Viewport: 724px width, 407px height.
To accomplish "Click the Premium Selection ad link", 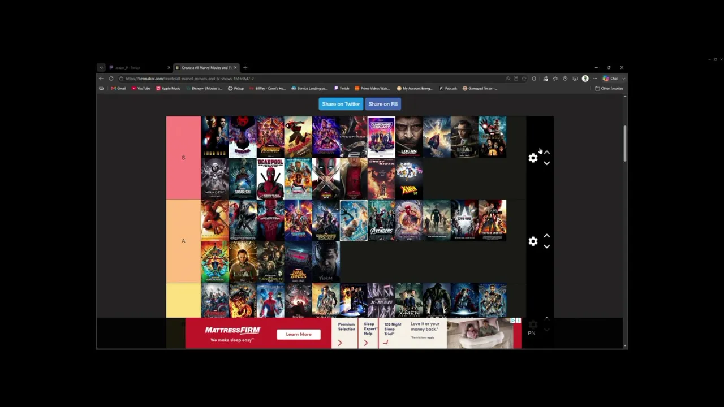I will [x=345, y=334].
